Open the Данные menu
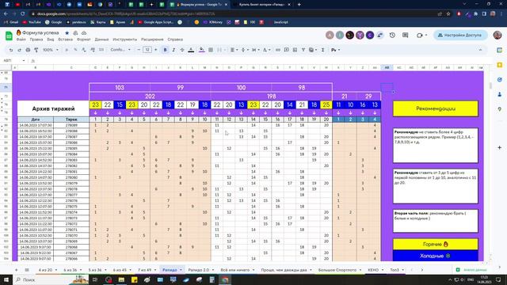Screen dimensions: 507x285 point(101,40)
